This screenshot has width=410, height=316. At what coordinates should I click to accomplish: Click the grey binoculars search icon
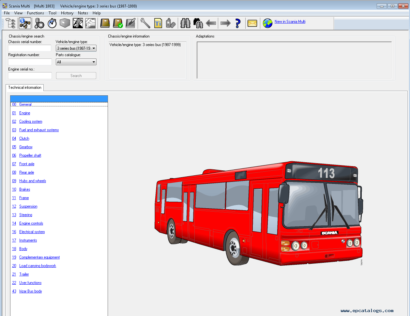click(185, 23)
